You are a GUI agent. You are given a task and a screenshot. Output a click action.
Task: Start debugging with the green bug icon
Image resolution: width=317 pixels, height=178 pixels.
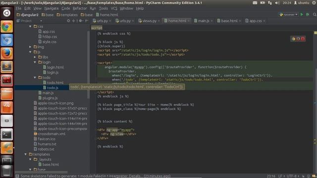(308, 14)
